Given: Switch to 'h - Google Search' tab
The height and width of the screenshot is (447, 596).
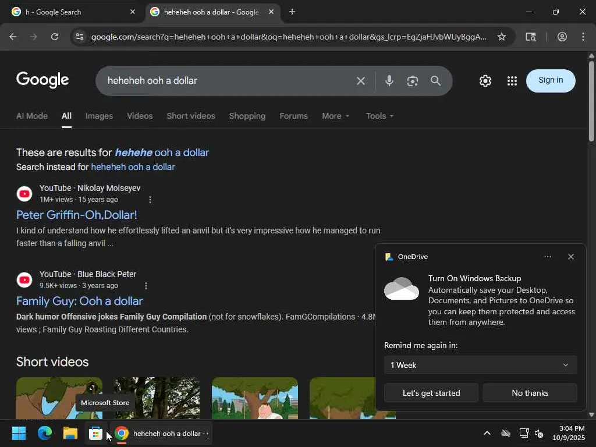Looking at the screenshot, I should click(72, 12).
